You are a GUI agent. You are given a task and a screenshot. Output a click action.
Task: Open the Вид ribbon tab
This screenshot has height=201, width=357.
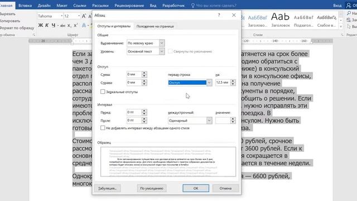[153, 6]
